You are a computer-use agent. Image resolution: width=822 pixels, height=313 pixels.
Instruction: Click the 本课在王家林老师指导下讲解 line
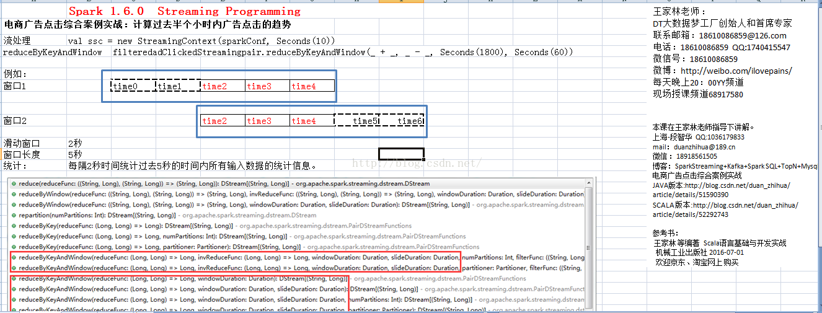click(x=704, y=127)
